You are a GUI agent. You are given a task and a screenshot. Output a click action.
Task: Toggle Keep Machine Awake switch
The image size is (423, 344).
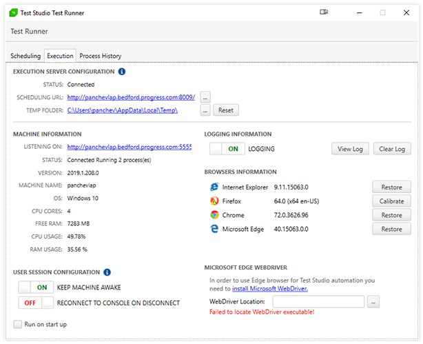(x=36, y=287)
